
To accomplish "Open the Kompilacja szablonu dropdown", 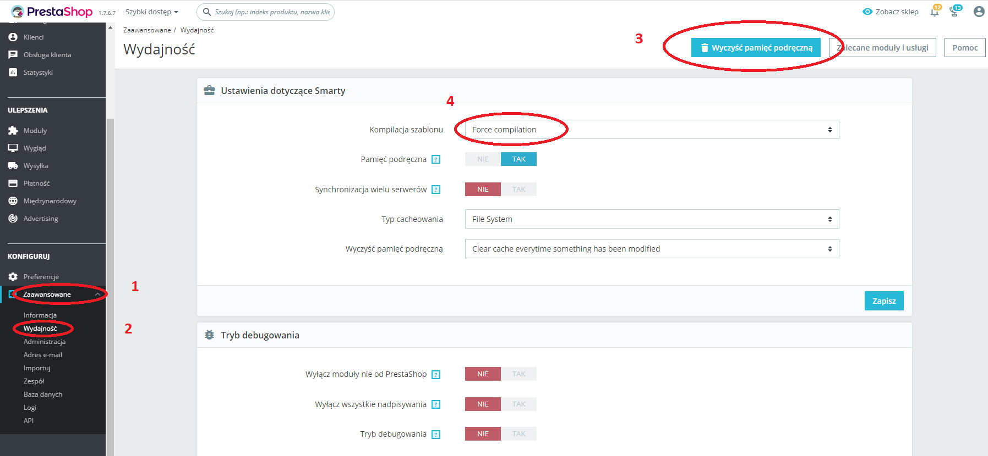I will pyautogui.click(x=652, y=130).
